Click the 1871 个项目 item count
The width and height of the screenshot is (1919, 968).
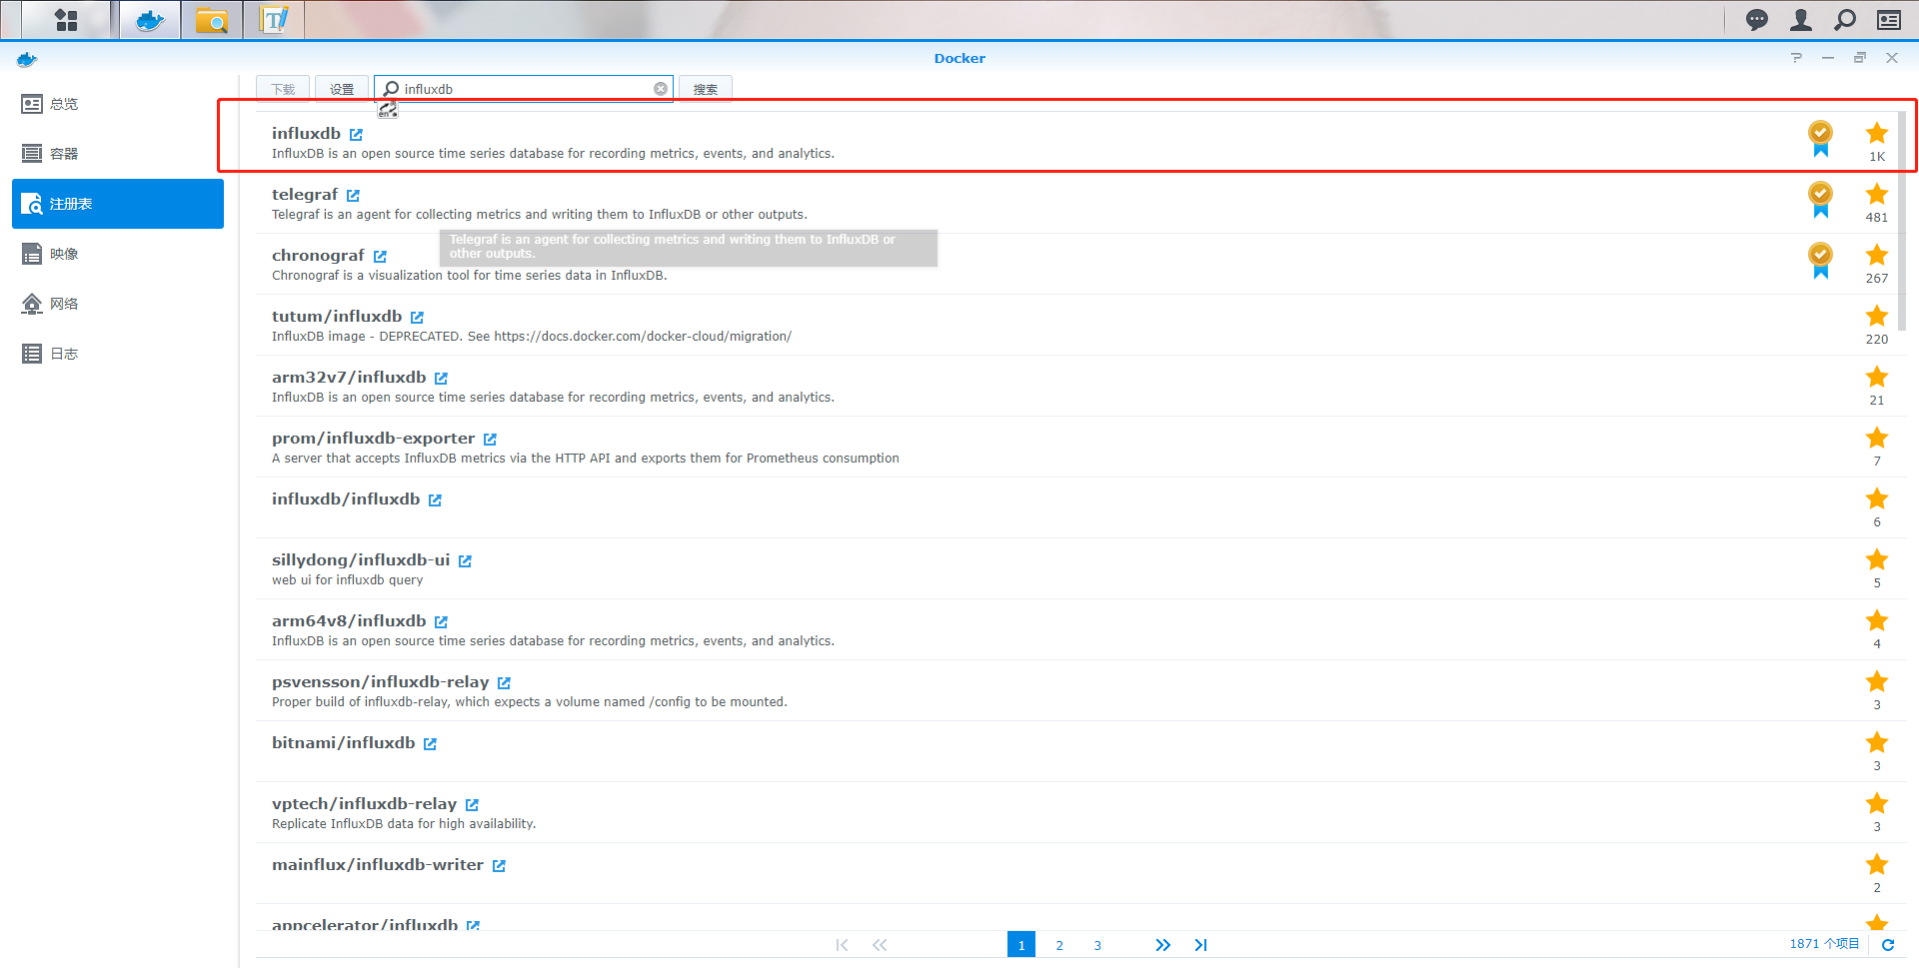coord(1824,944)
